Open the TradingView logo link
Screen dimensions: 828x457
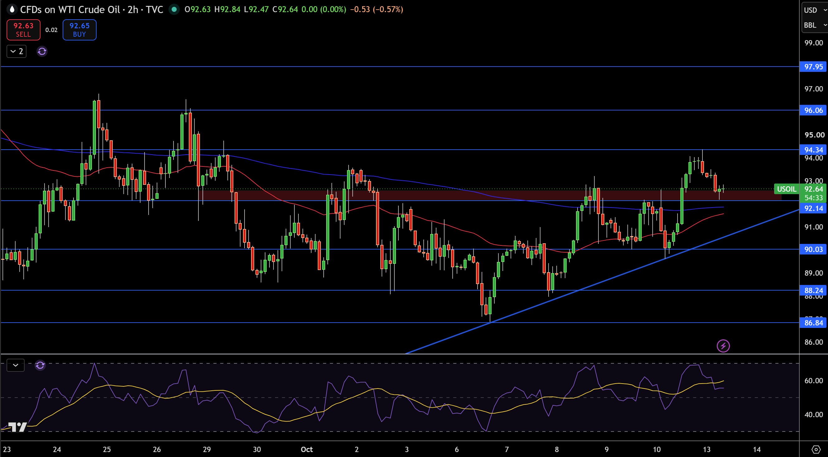[17, 427]
